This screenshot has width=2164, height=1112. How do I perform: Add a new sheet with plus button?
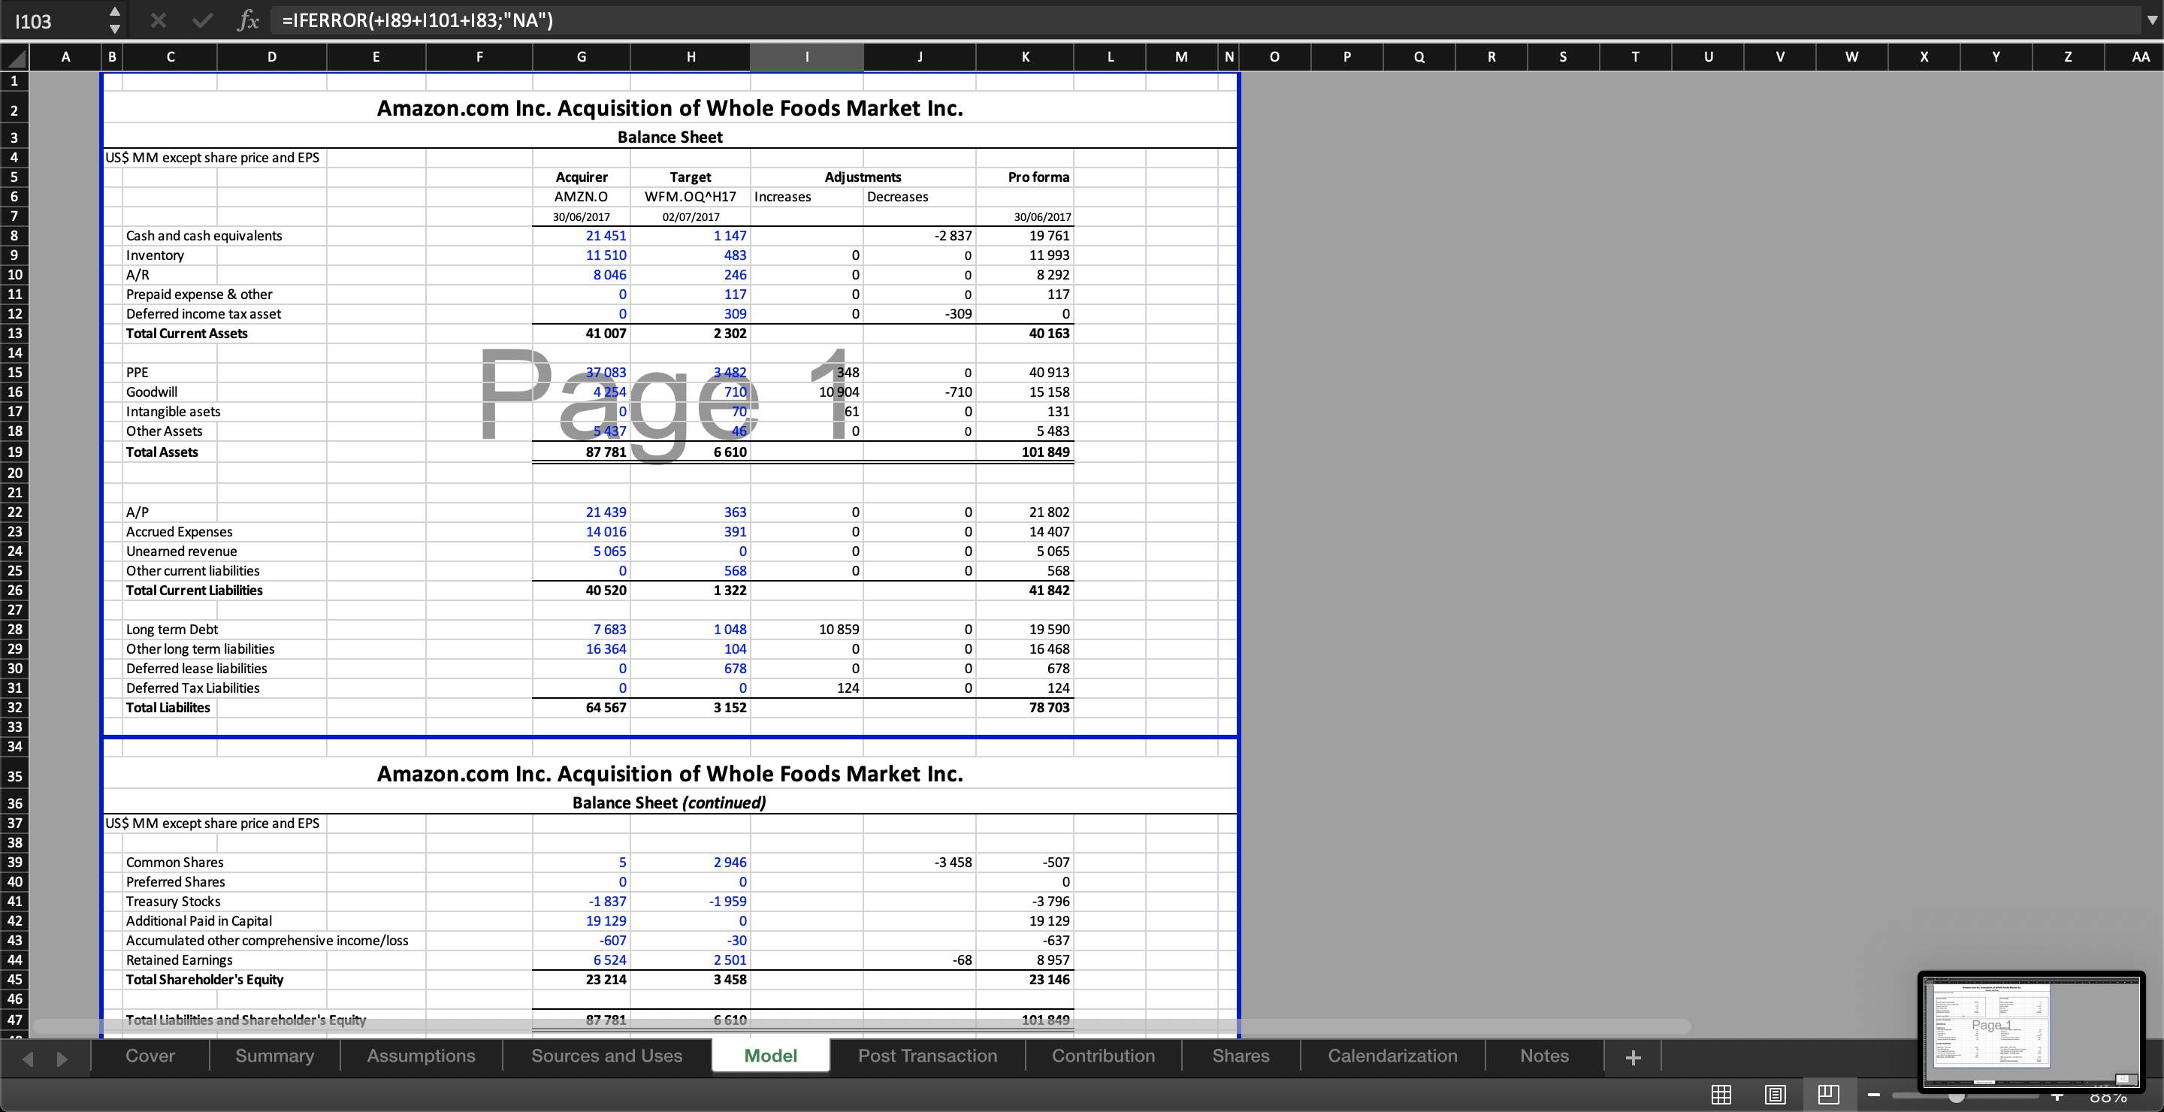(x=1633, y=1057)
